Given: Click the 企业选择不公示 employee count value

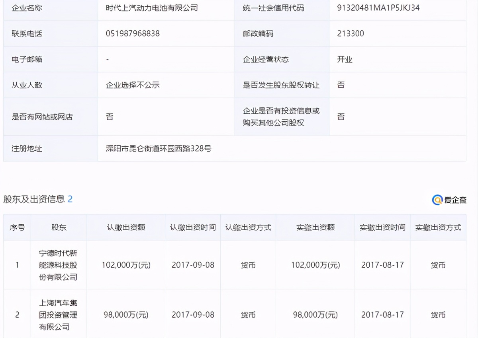Looking at the screenshot, I should tap(133, 85).
